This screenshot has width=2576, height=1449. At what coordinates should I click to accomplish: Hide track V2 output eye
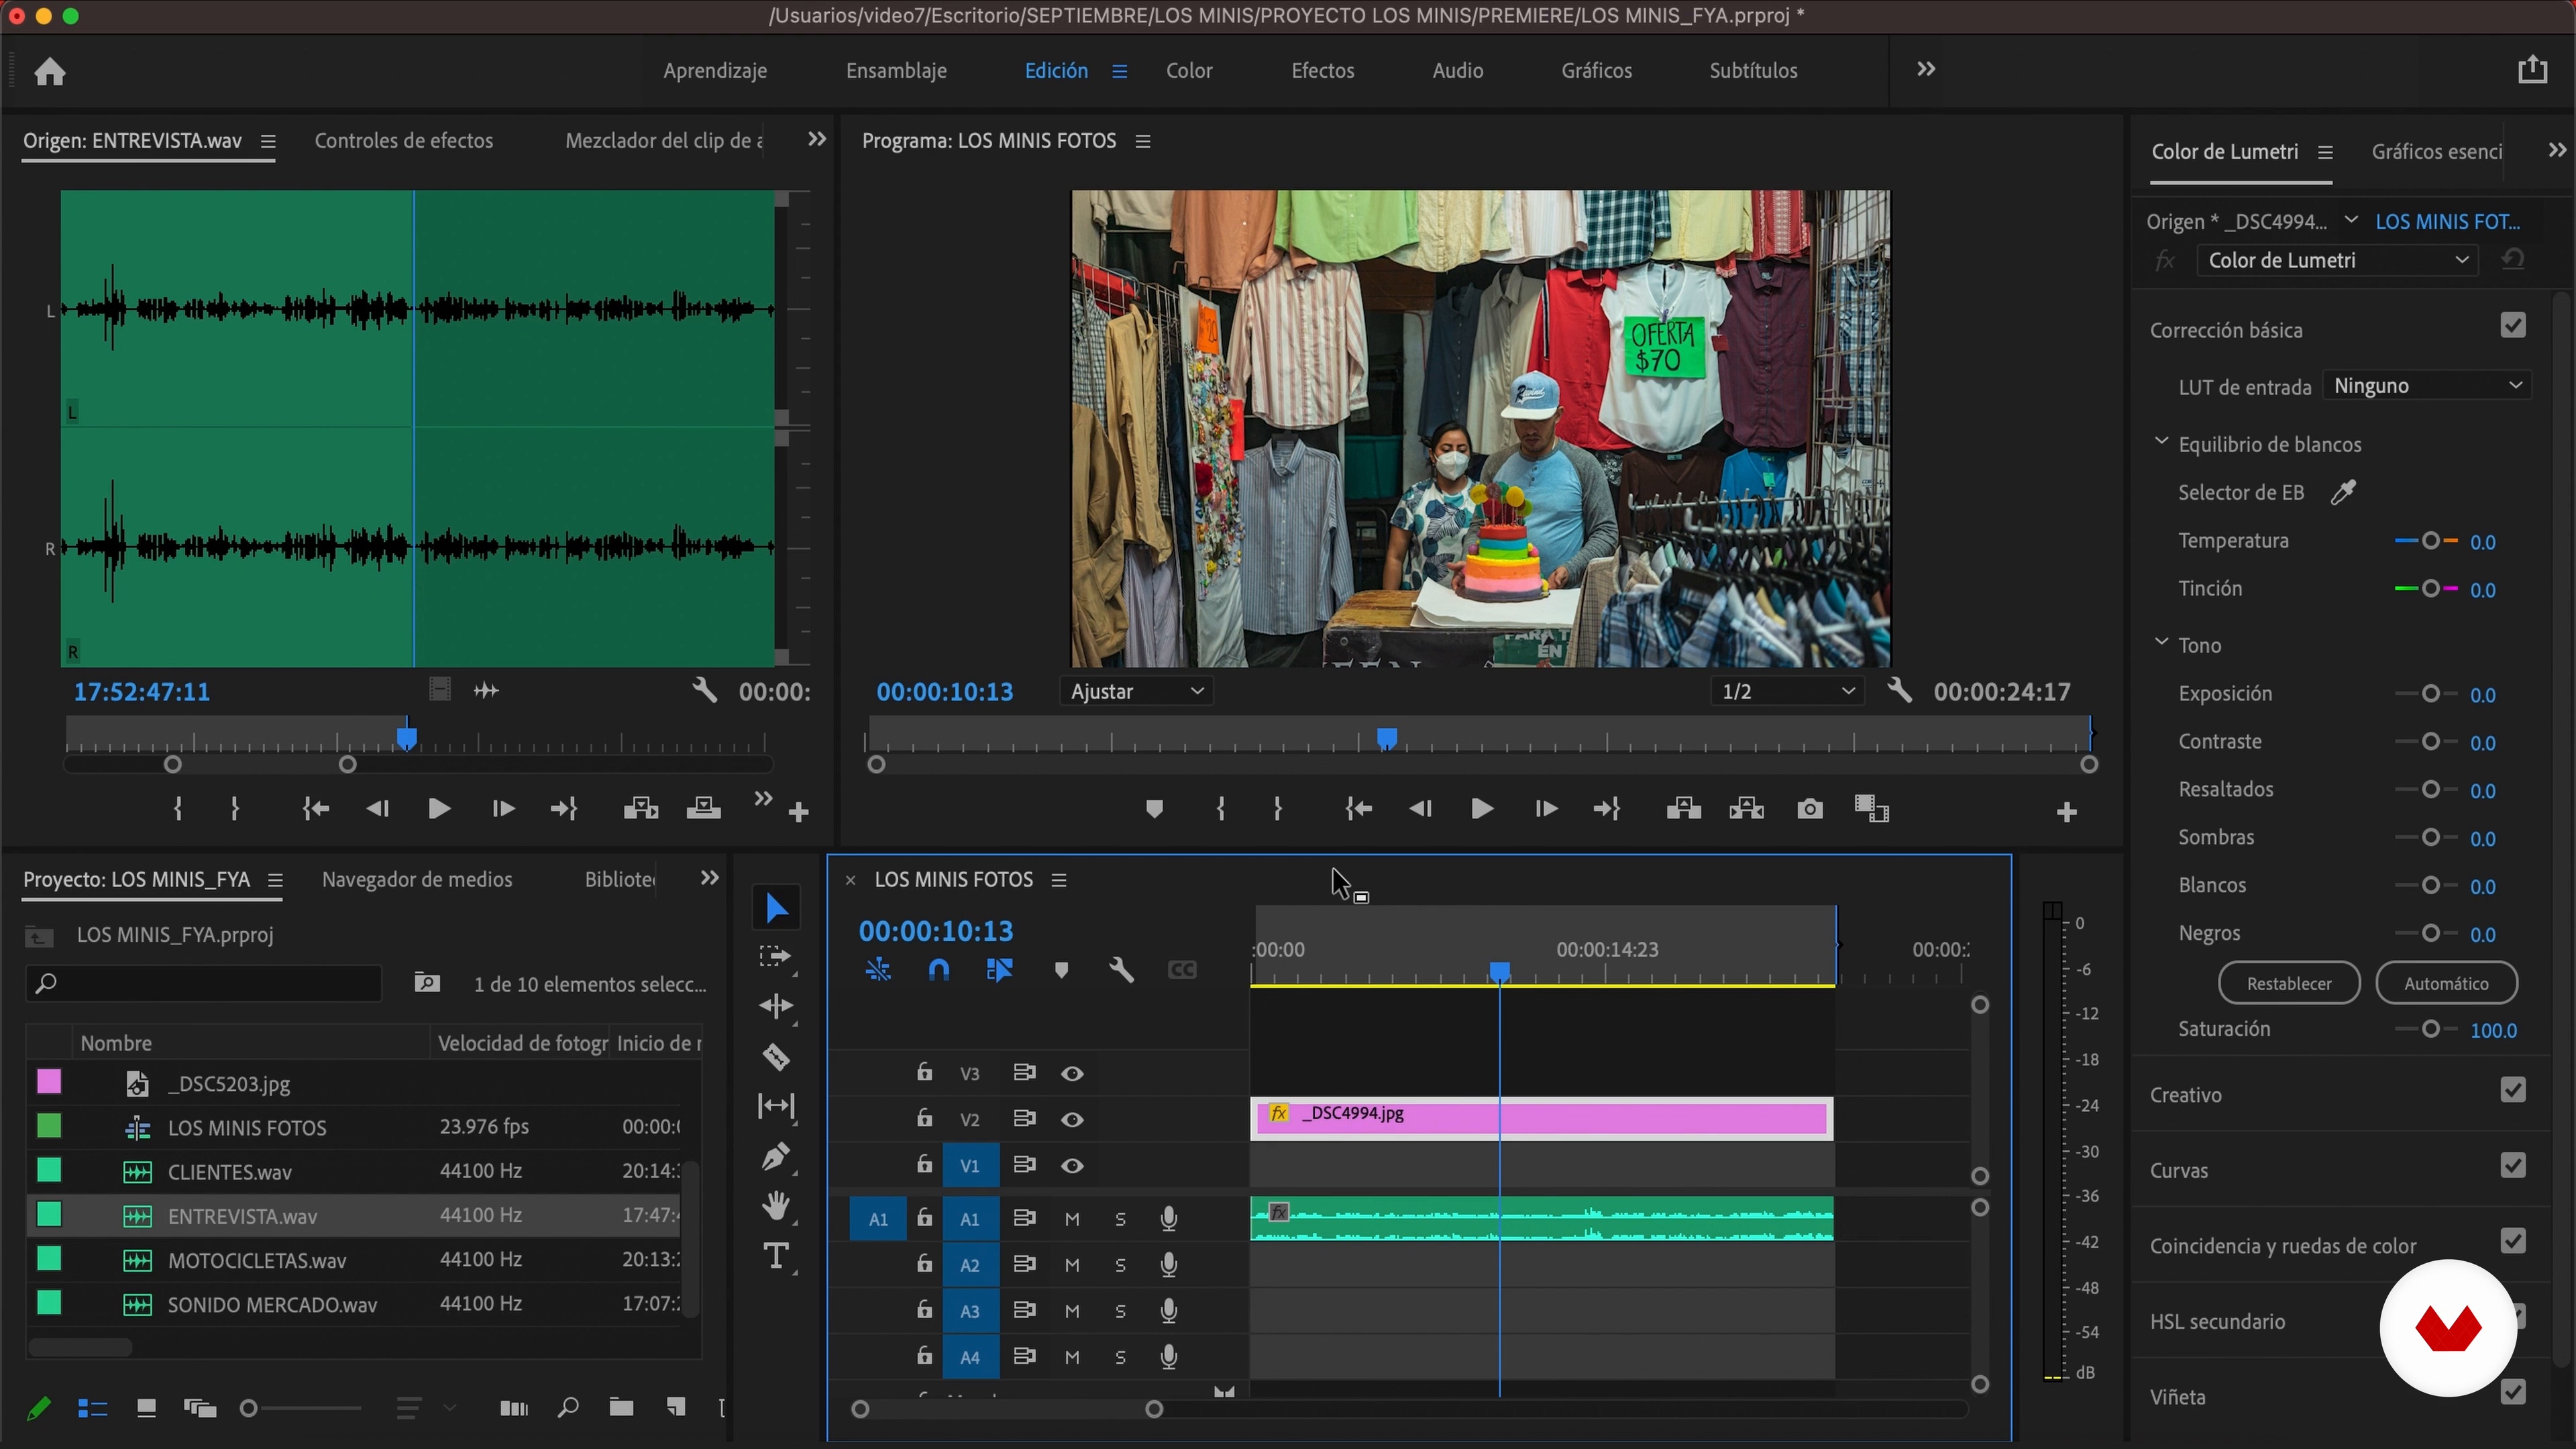pos(1072,1119)
